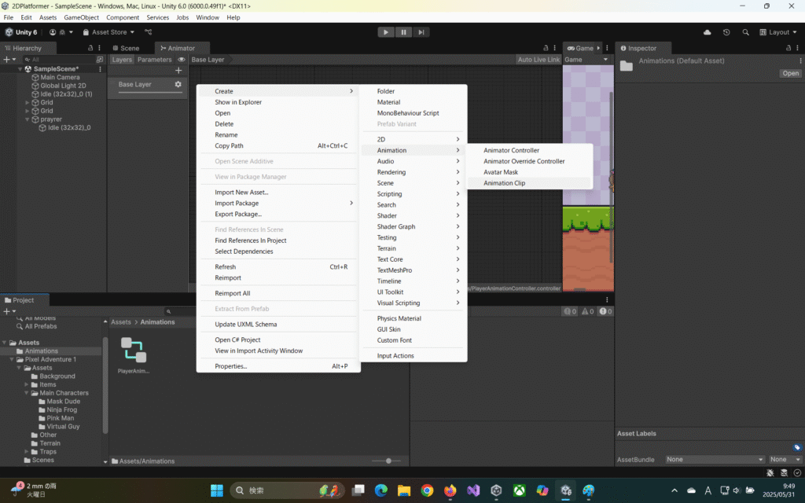The width and height of the screenshot is (805, 503).
Task: Open Microsoft Edge from the taskbar
Action: coord(381,490)
